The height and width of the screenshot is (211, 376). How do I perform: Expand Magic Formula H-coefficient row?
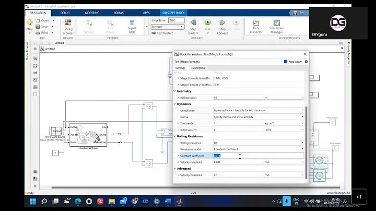click(178, 78)
